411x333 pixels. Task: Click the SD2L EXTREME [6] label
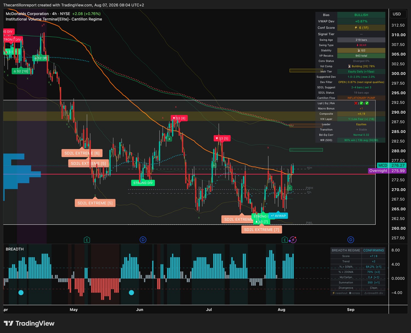82,153
